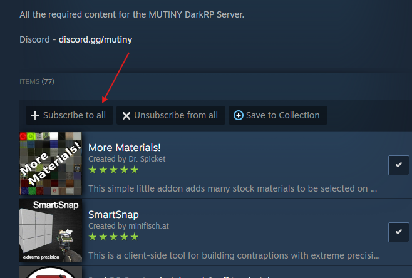Click the SmartSnap description about extreme precision

pos(234,255)
